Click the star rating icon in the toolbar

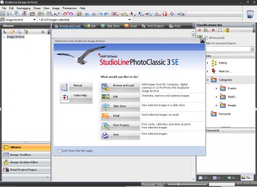[x=124, y=14]
